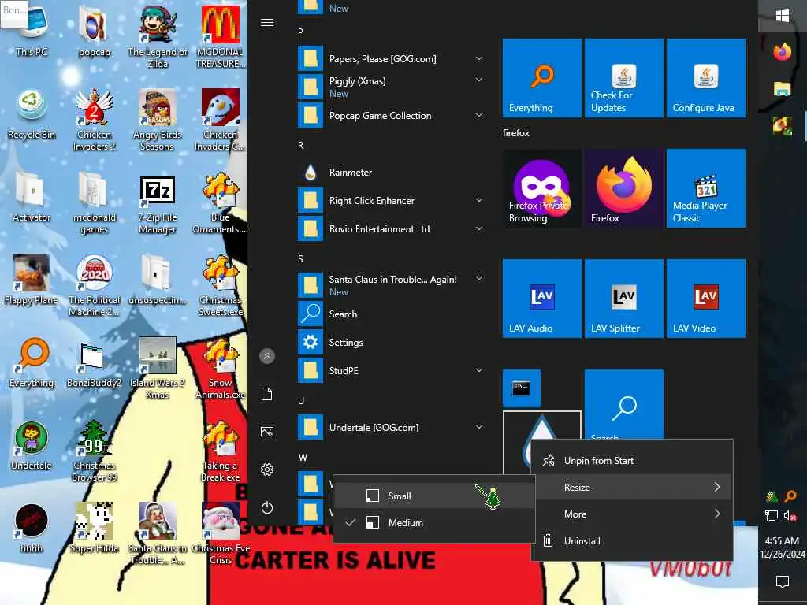The height and width of the screenshot is (605, 807).
Task: Select Medium tile size
Action: [433, 523]
